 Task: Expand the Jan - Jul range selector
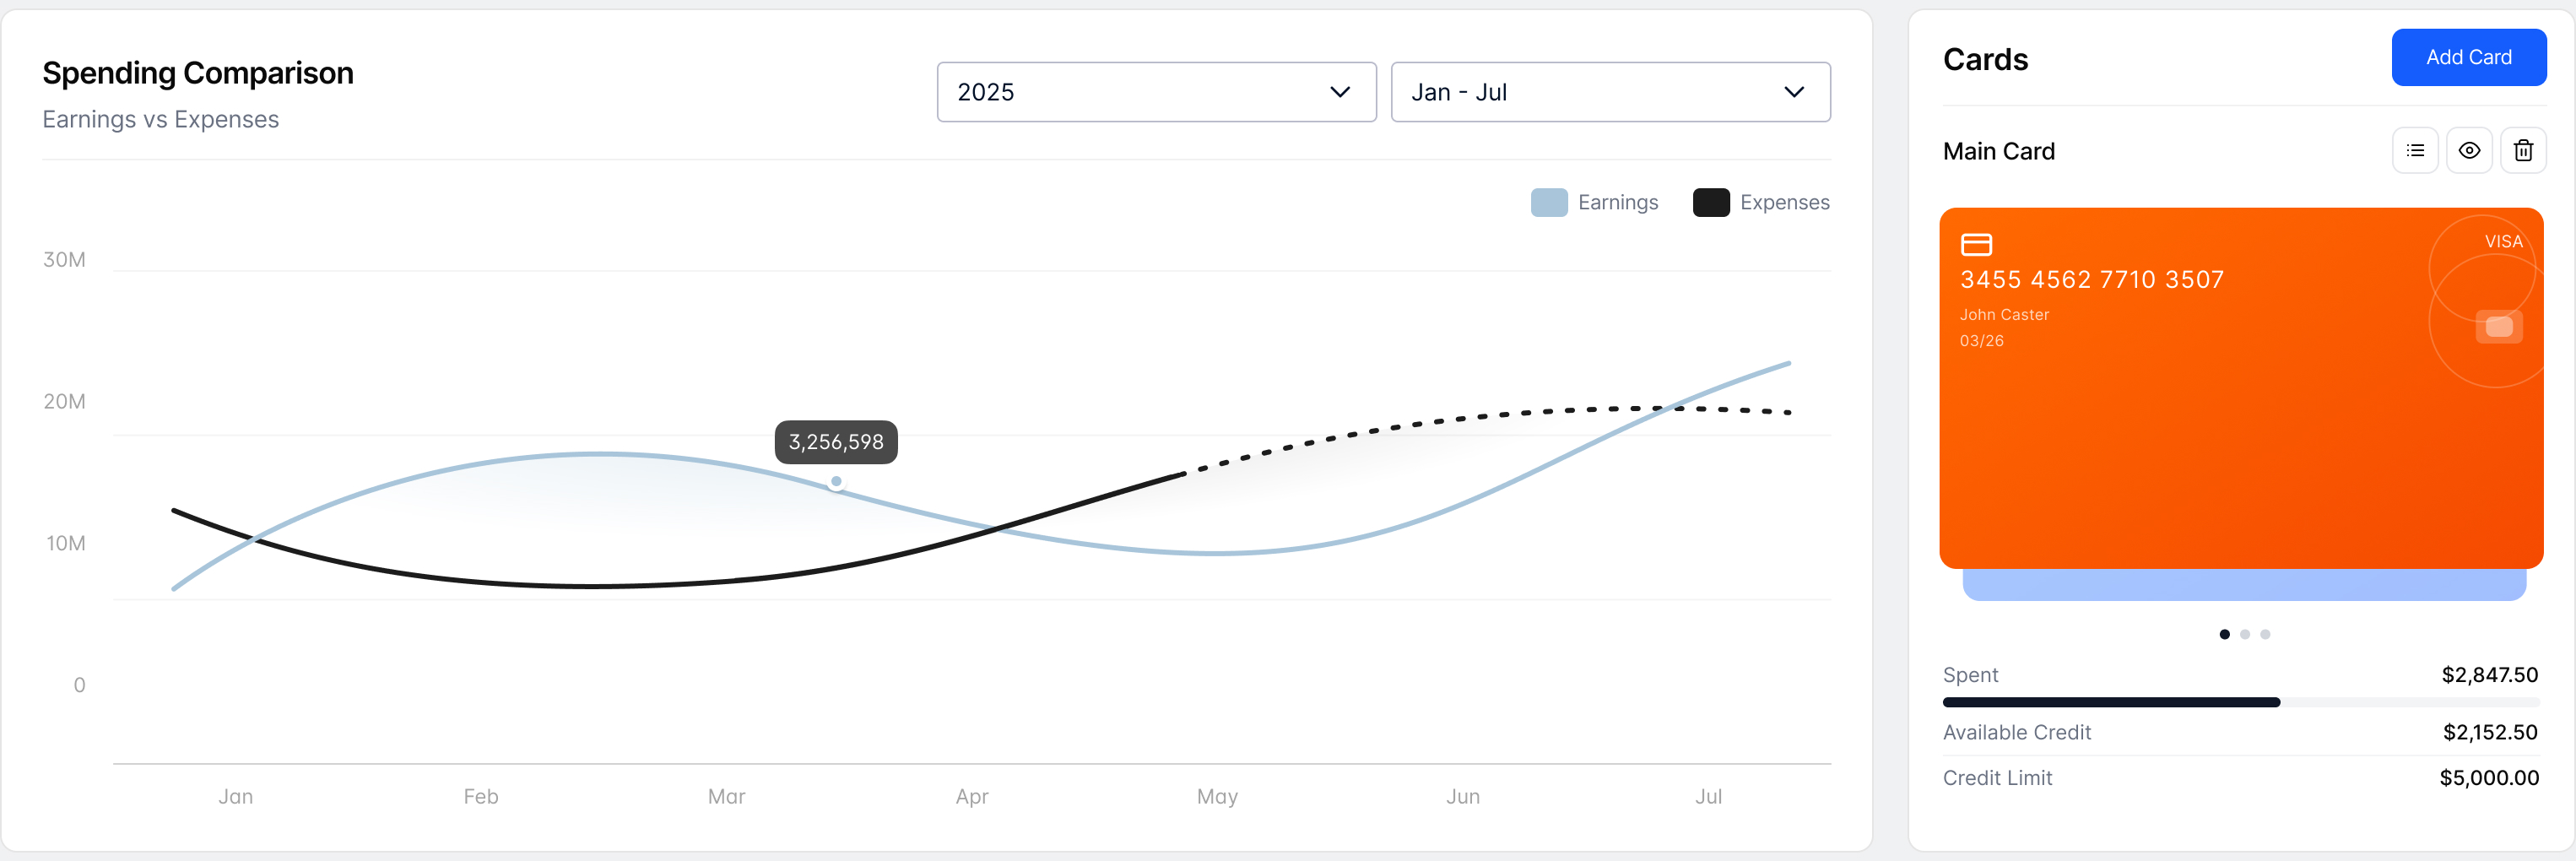1609,92
